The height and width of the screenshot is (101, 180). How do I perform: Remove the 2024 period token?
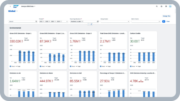point(55,21)
